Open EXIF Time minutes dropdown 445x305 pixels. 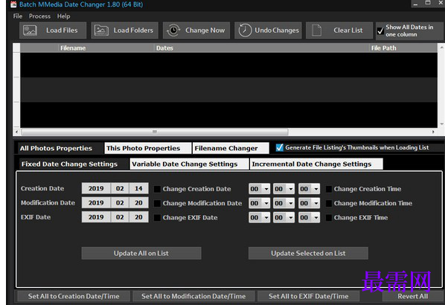coord(284,218)
